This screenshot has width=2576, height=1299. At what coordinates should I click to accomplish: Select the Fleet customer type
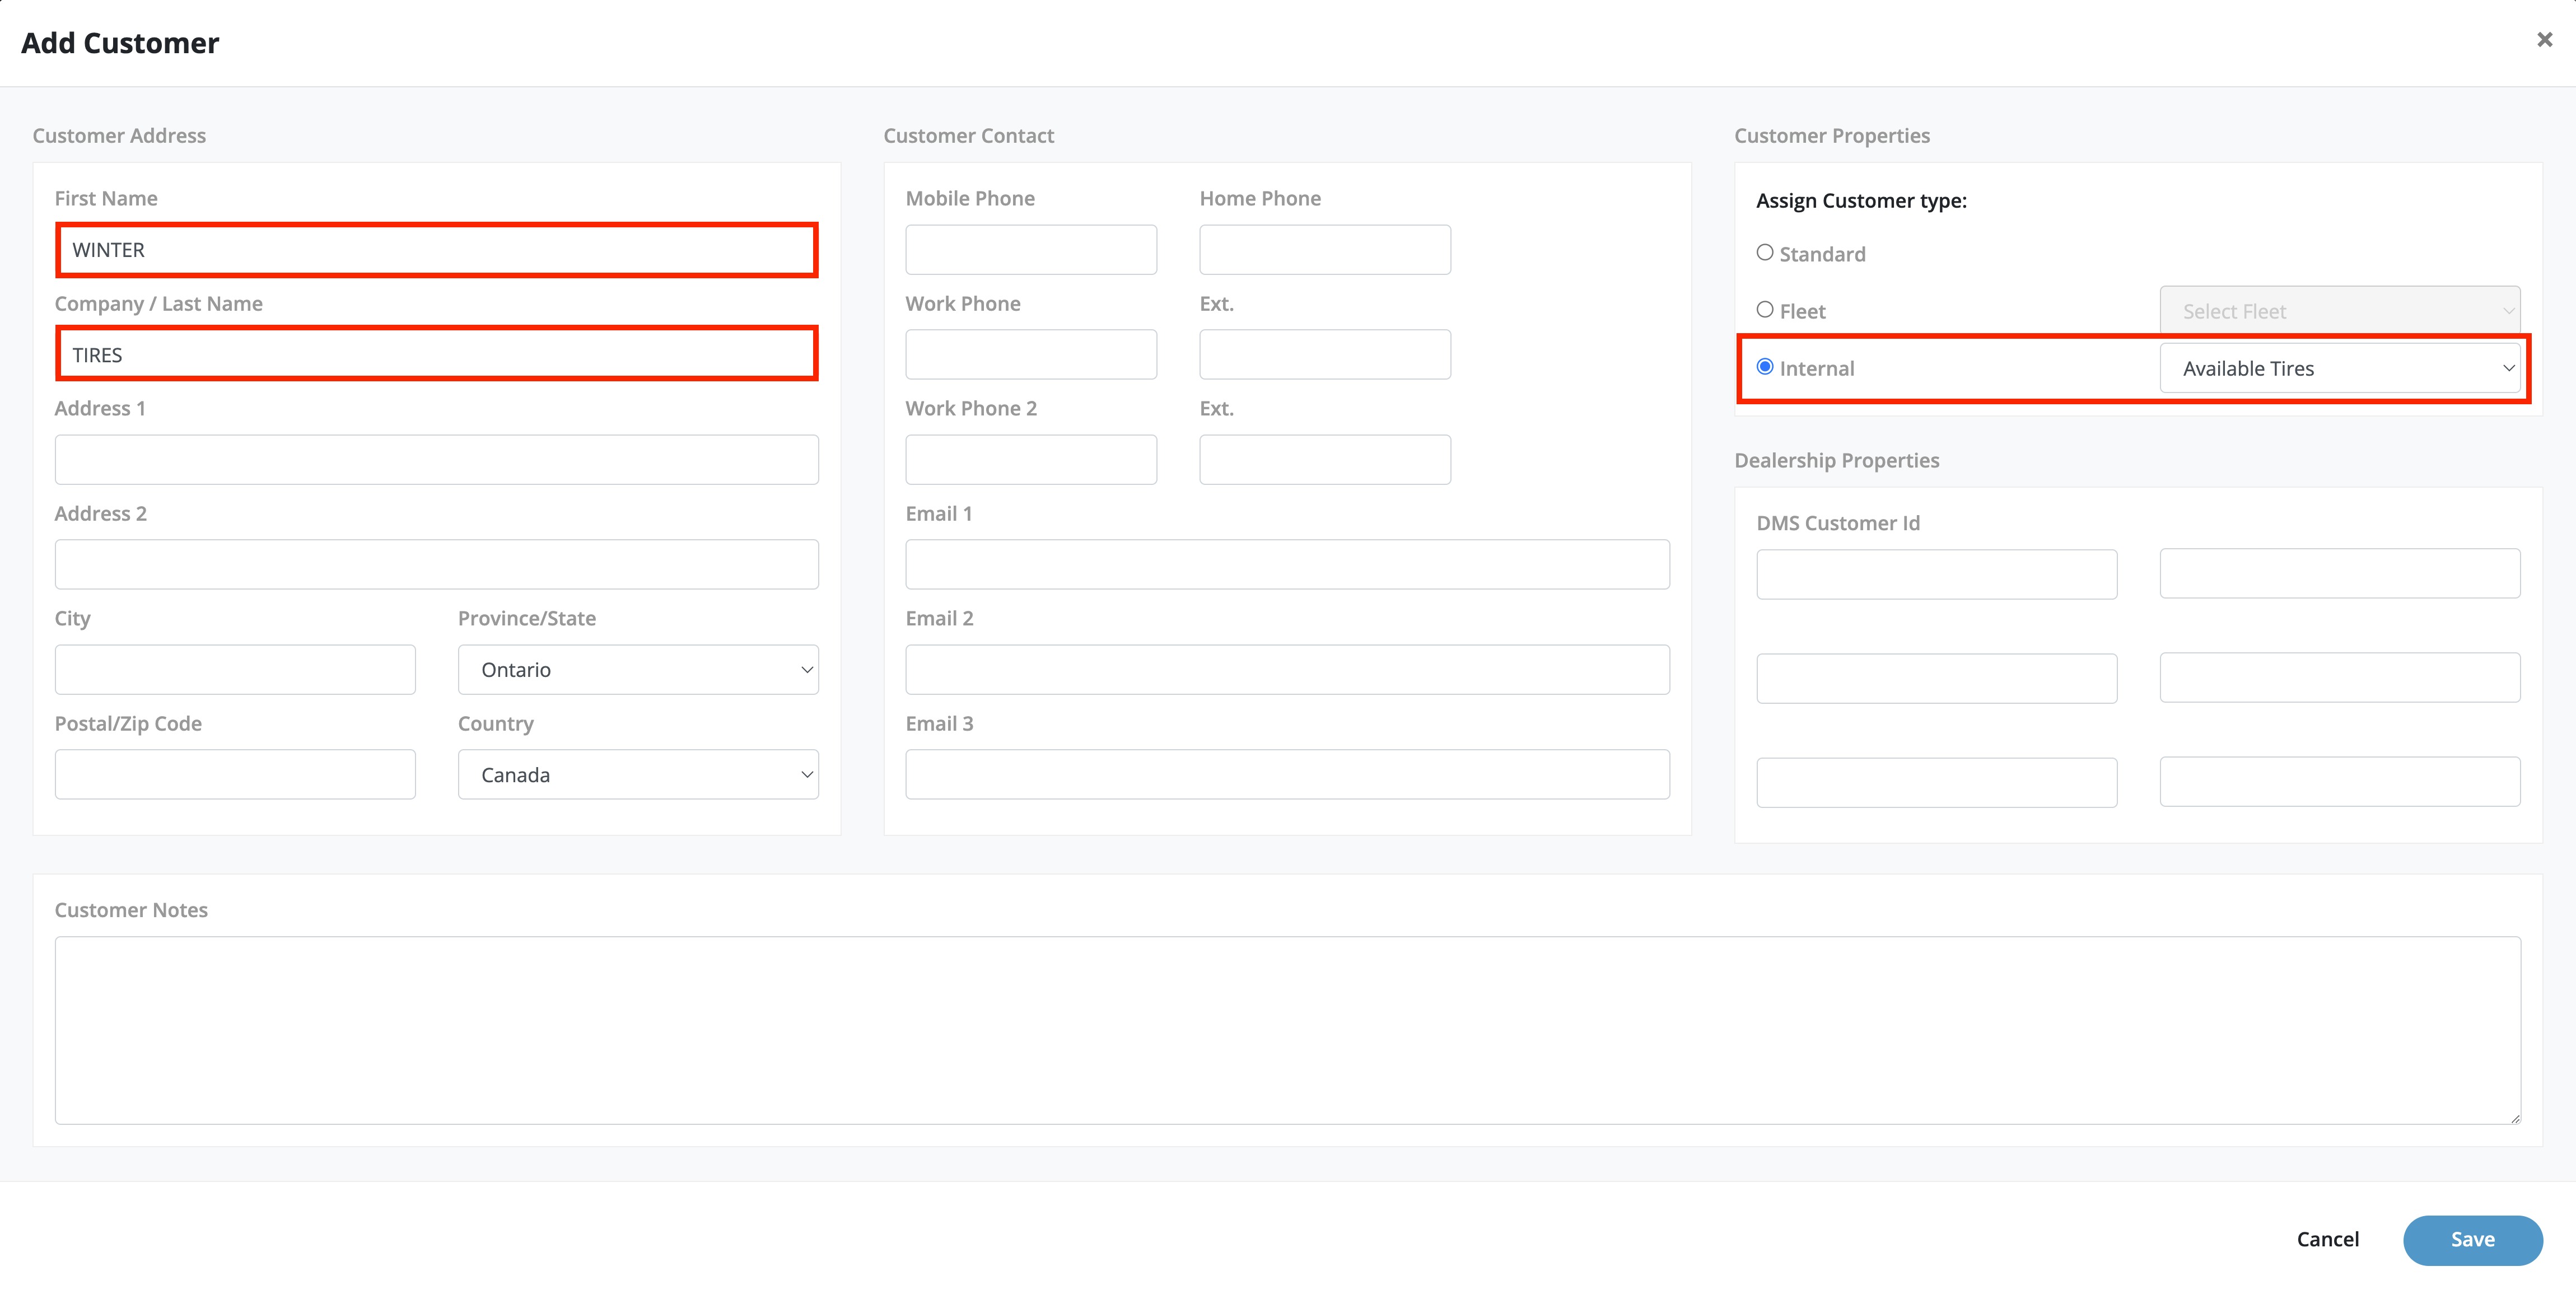point(1765,310)
